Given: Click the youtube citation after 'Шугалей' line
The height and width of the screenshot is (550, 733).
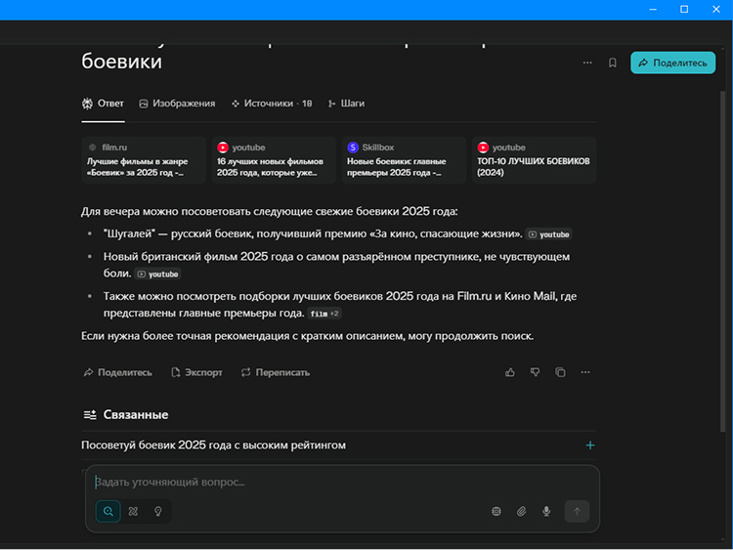Looking at the screenshot, I should click(x=549, y=234).
